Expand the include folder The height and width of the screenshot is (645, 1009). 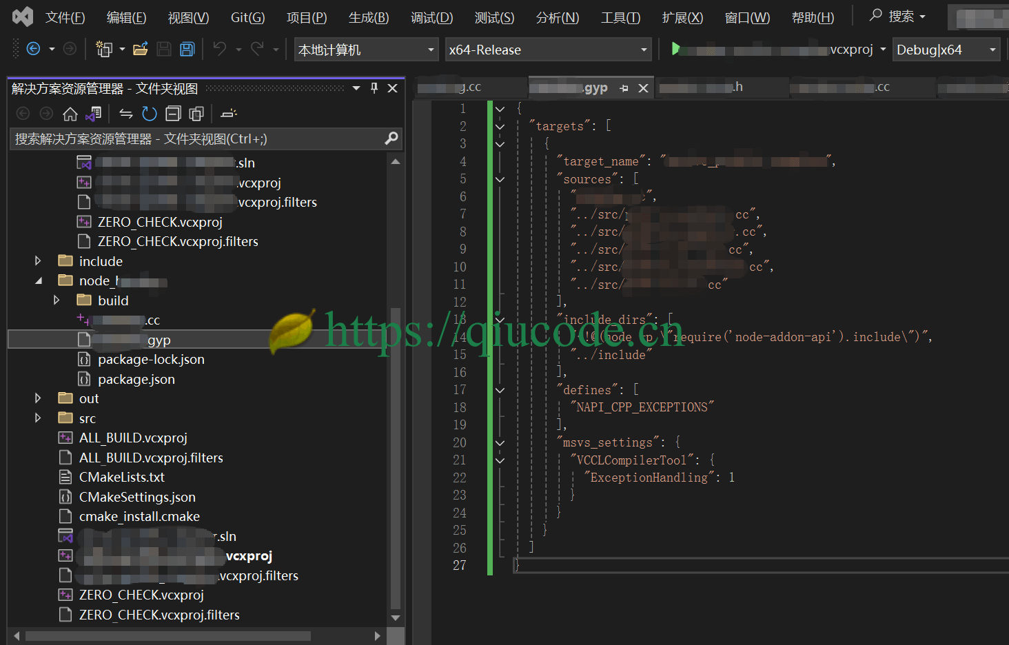(x=38, y=261)
